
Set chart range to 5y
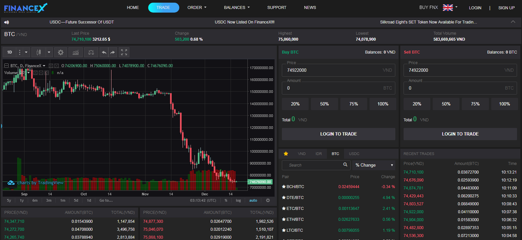[9, 200]
